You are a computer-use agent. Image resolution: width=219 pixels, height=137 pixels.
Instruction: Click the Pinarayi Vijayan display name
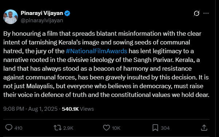[42, 13]
